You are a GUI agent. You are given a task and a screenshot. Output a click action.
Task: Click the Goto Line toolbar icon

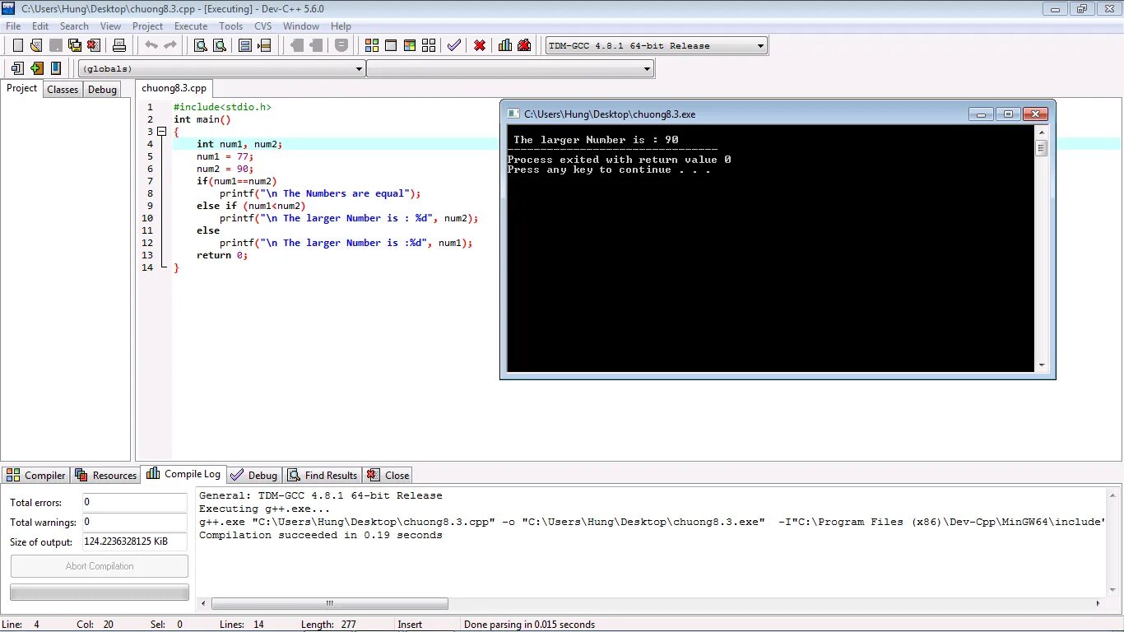(x=264, y=45)
